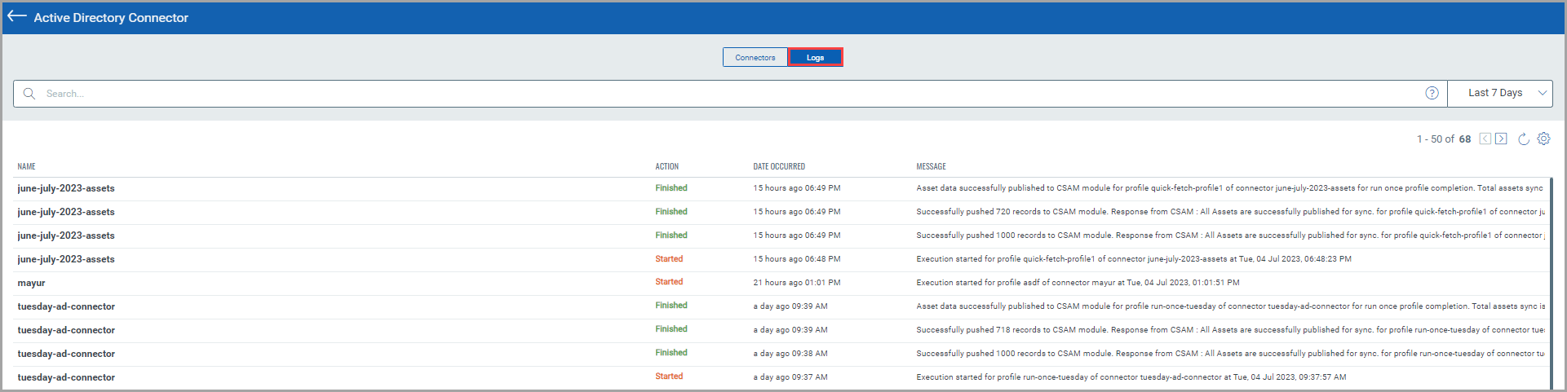The width and height of the screenshot is (1567, 392).
Task: Go to previous page of logs
Action: (1485, 139)
